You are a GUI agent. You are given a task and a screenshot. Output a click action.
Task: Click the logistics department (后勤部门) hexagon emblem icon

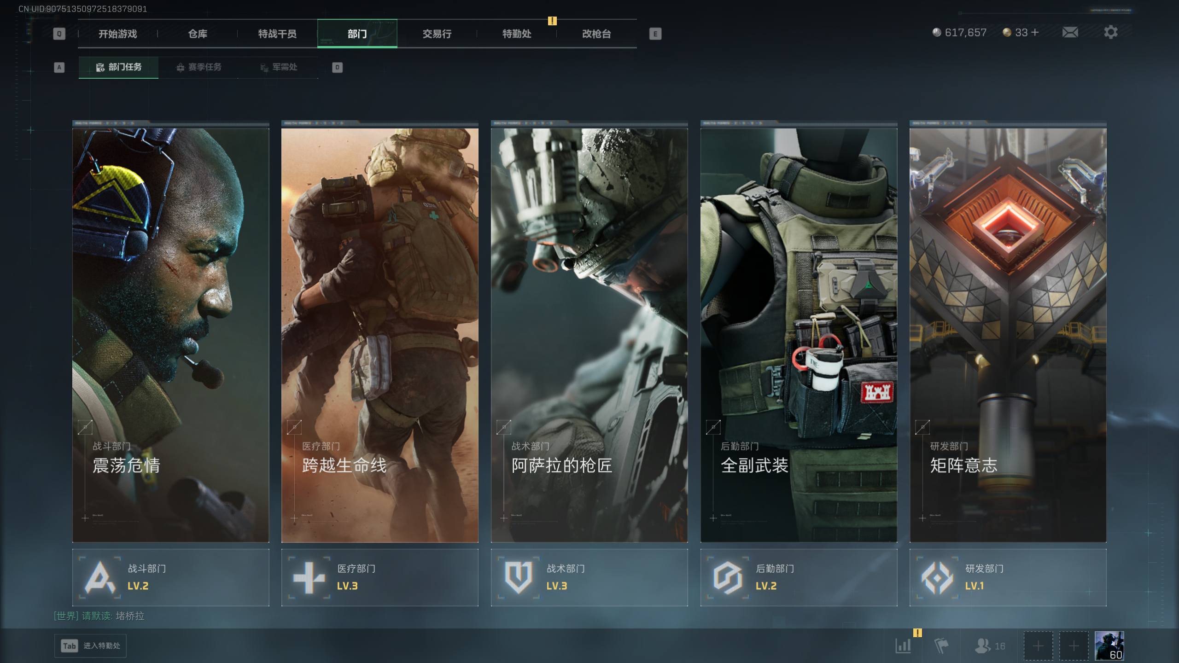pos(728,577)
